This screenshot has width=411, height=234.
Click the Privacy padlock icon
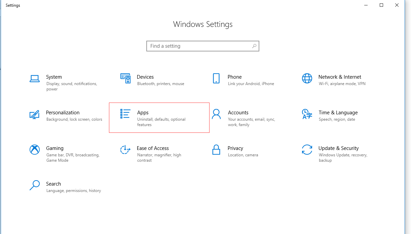pyautogui.click(x=216, y=150)
